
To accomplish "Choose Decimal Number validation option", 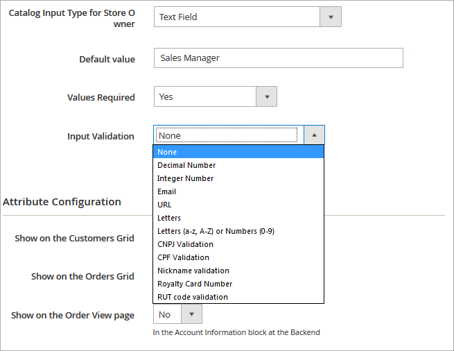I will pyautogui.click(x=186, y=165).
